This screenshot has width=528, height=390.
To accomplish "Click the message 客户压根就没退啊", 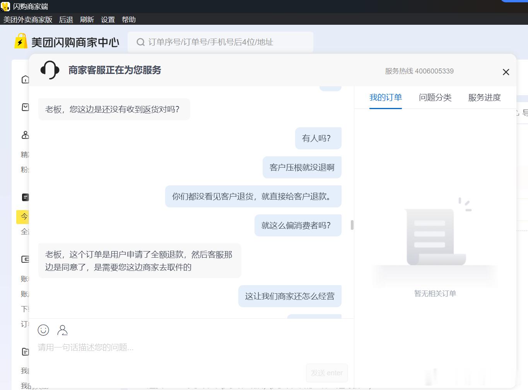I will click(x=302, y=167).
